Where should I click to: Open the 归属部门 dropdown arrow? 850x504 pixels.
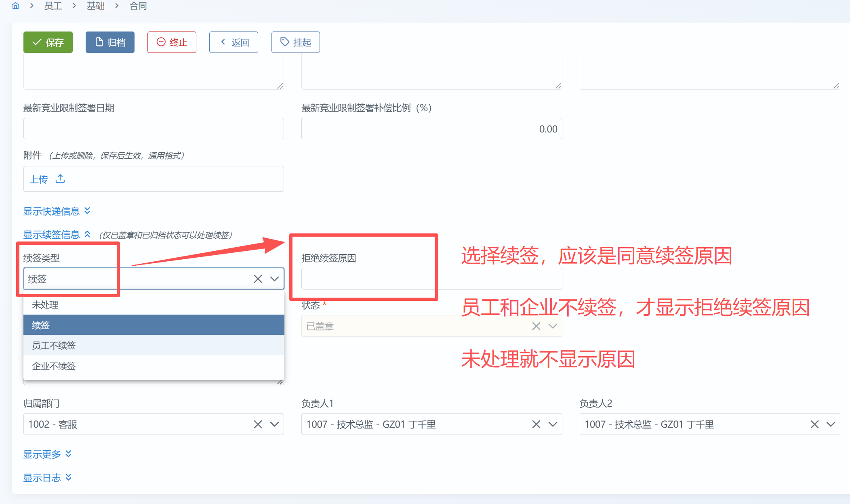tap(274, 424)
